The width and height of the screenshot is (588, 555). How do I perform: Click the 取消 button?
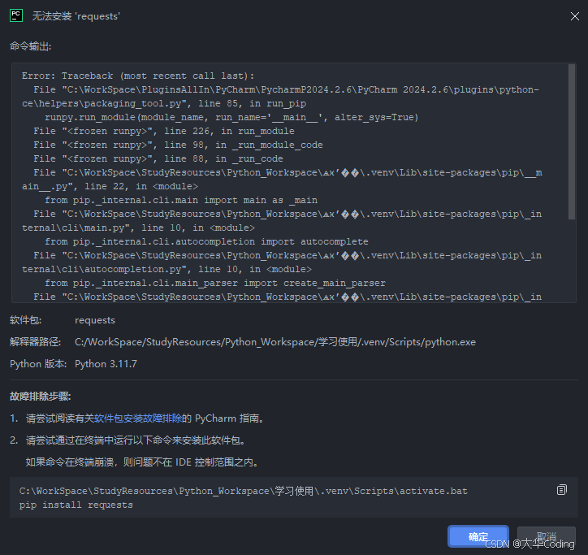pyautogui.click(x=546, y=536)
